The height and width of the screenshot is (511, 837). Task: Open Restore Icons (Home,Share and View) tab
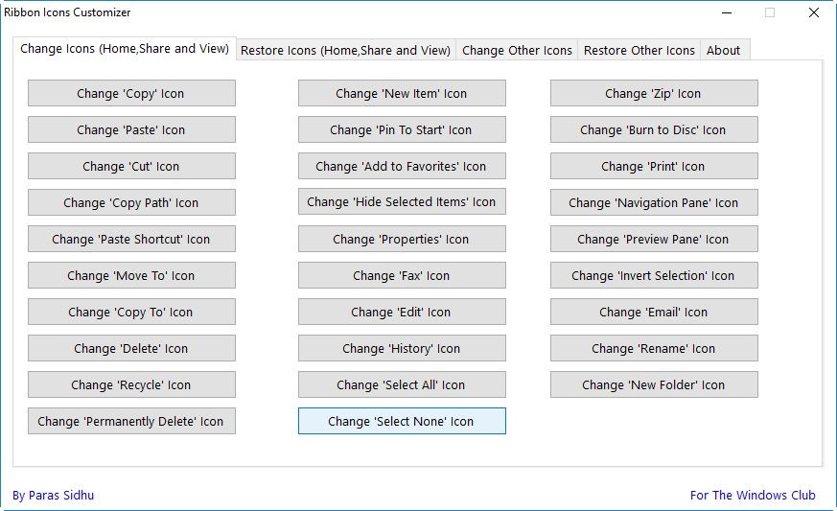[x=346, y=50]
